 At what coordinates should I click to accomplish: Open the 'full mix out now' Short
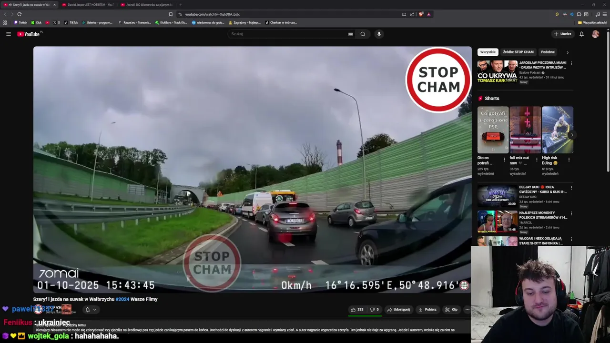525,130
